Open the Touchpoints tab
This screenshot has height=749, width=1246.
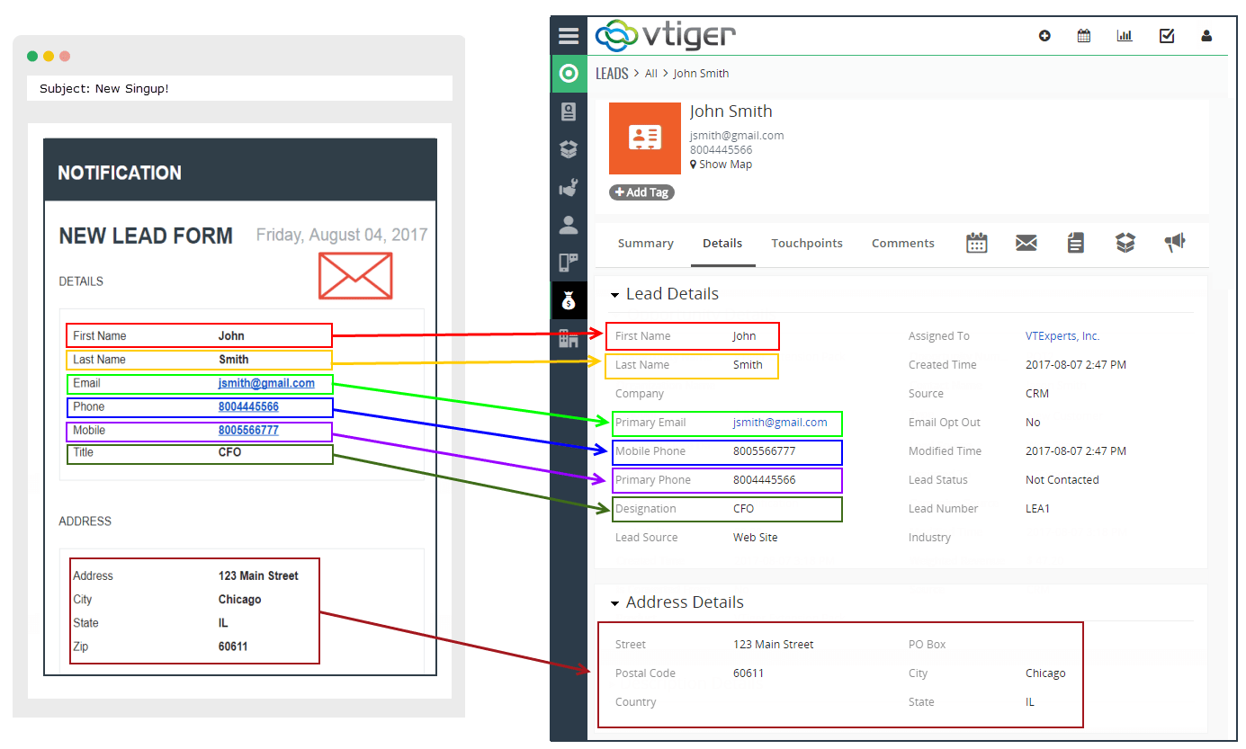point(807,243)
